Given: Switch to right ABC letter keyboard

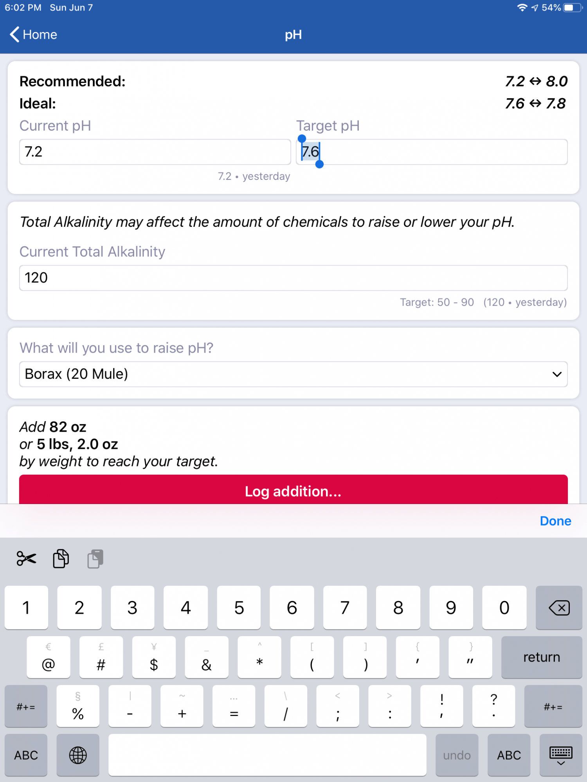Looking at the screenshot, I should pyautogui.click(x=509, y=755).
